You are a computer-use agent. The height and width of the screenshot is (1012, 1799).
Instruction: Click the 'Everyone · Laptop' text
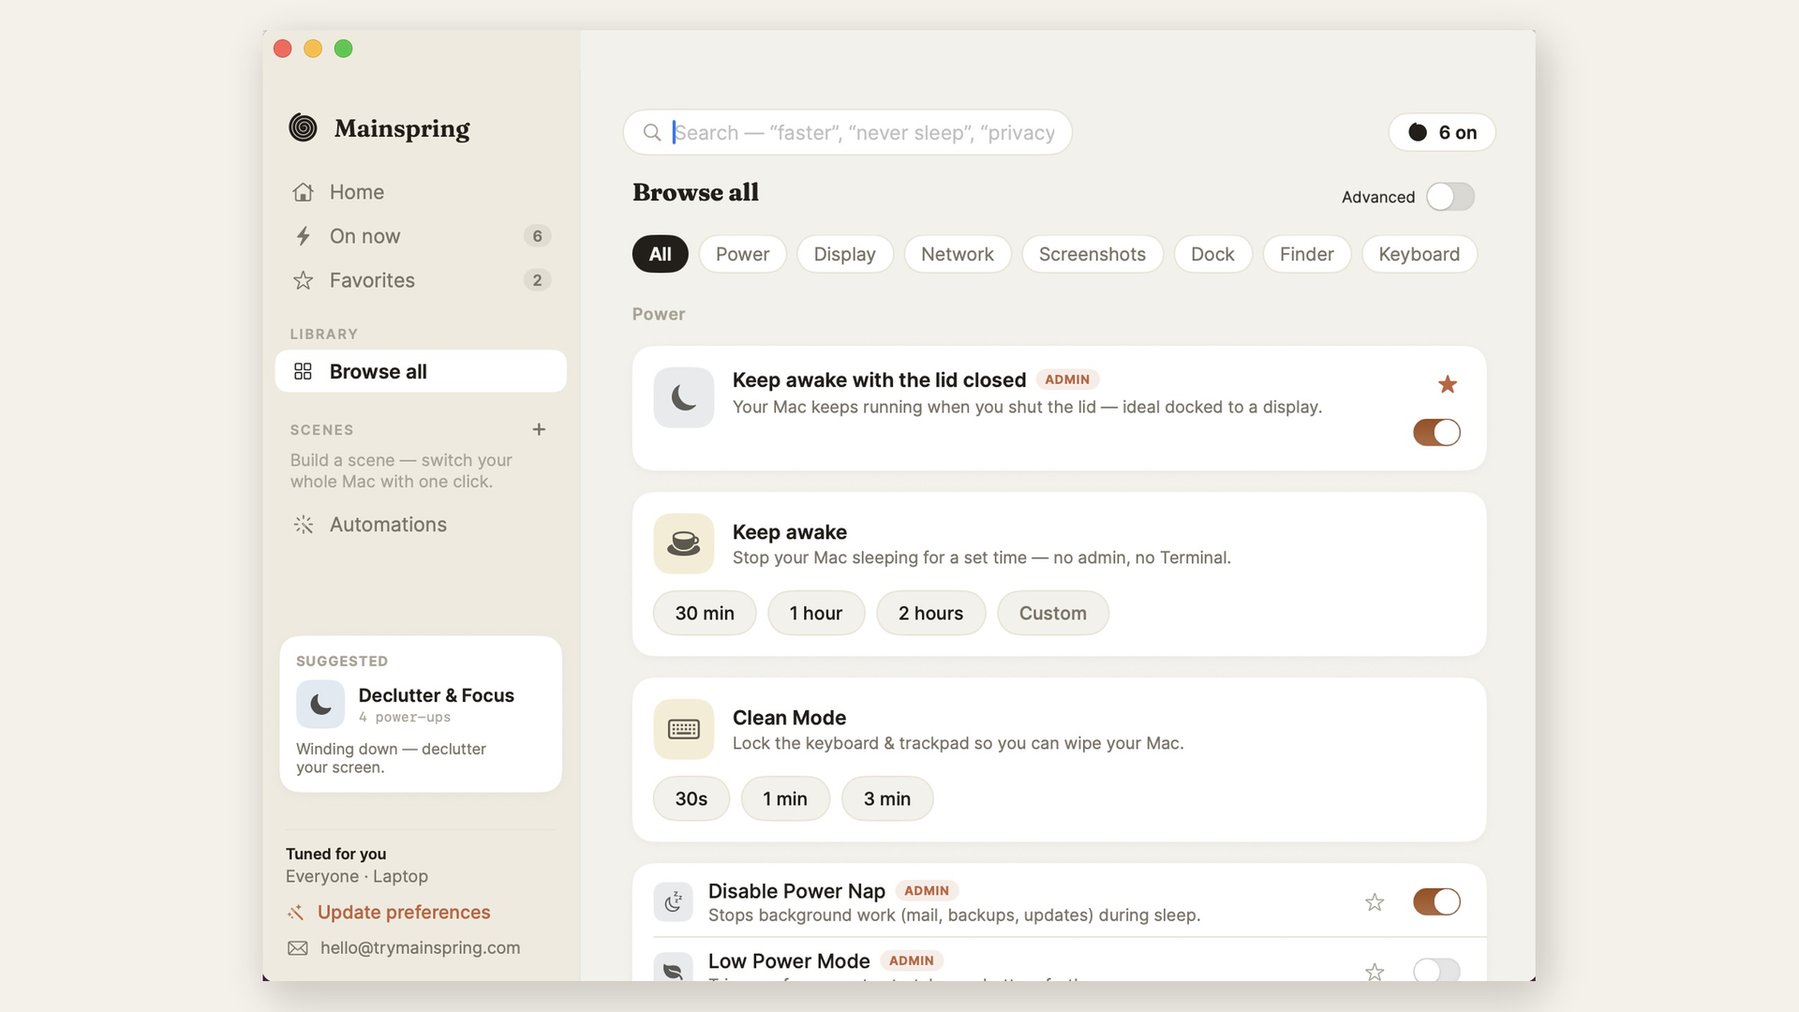coord(357,877)
